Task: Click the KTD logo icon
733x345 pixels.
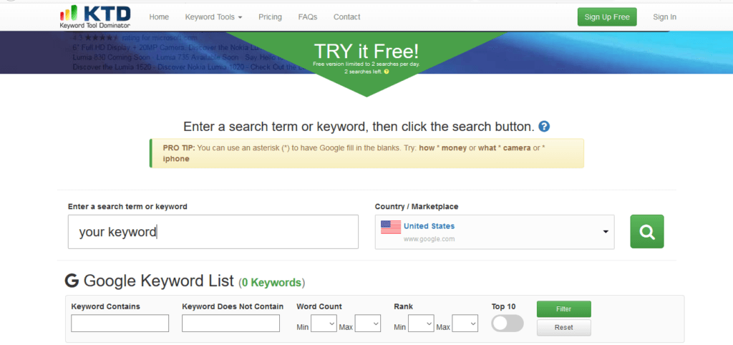Action: click(x=69, y=13)
